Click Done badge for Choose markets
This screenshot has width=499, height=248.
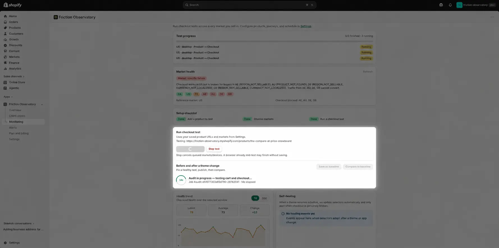(x=247, y=119)
